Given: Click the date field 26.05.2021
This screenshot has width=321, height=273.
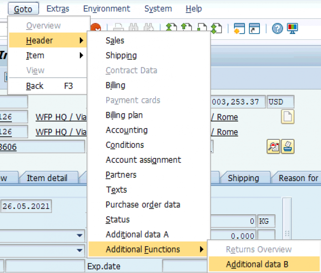Looking at the screenshot, I should pos(26,206).
